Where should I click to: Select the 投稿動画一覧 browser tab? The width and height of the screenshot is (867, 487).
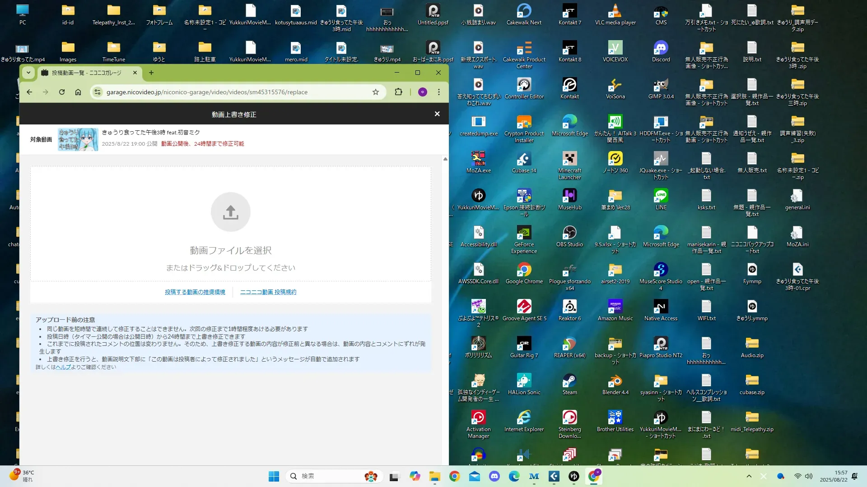[x=87, y=73]
